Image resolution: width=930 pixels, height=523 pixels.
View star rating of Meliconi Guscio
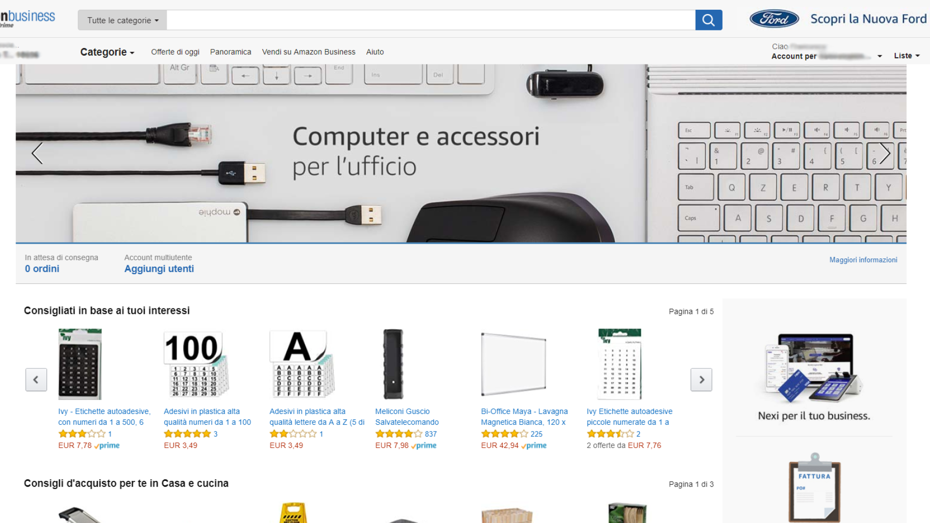[399, 434]
